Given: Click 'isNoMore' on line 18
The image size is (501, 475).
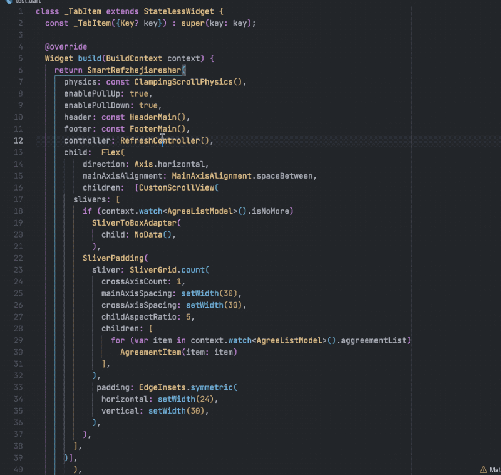Looking at the screenshot, I should pos(271,211).
